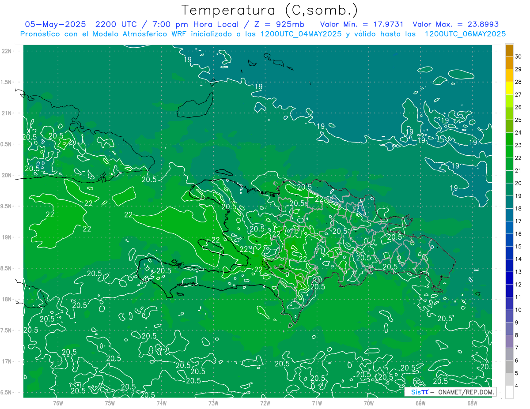530x409 pixels.
Task: Click the 22N latitude axis label
Action: click(6, 51)
